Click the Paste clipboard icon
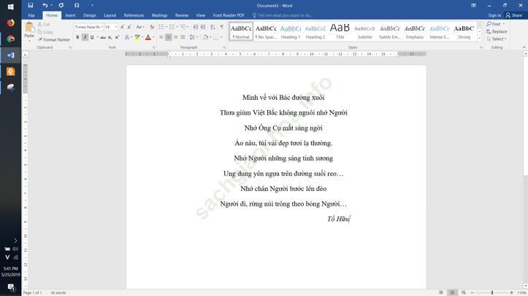The width and height of the screenshot is (528, 296). coord(29,28)
